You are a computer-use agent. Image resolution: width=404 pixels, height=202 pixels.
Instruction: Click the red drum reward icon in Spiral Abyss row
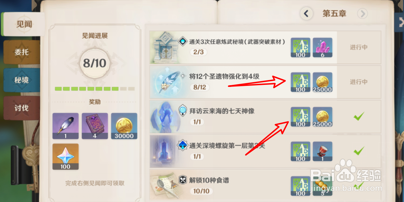click(x=323, y=151)
